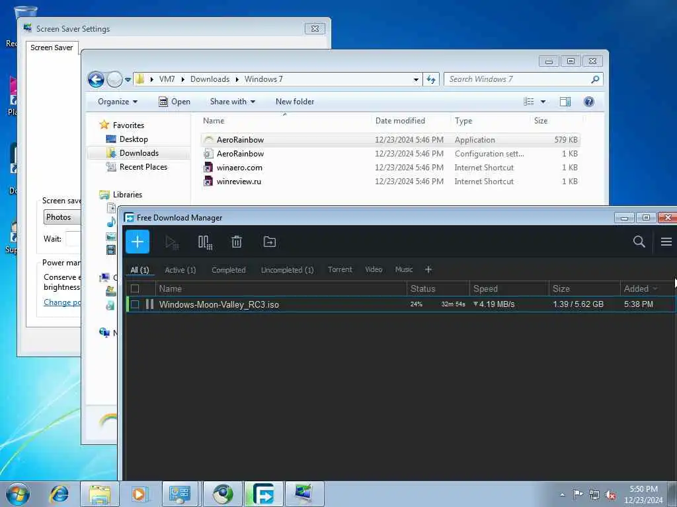Open the Share with dropdown menu
Screen dimensions: 677x507
point(232,102)
